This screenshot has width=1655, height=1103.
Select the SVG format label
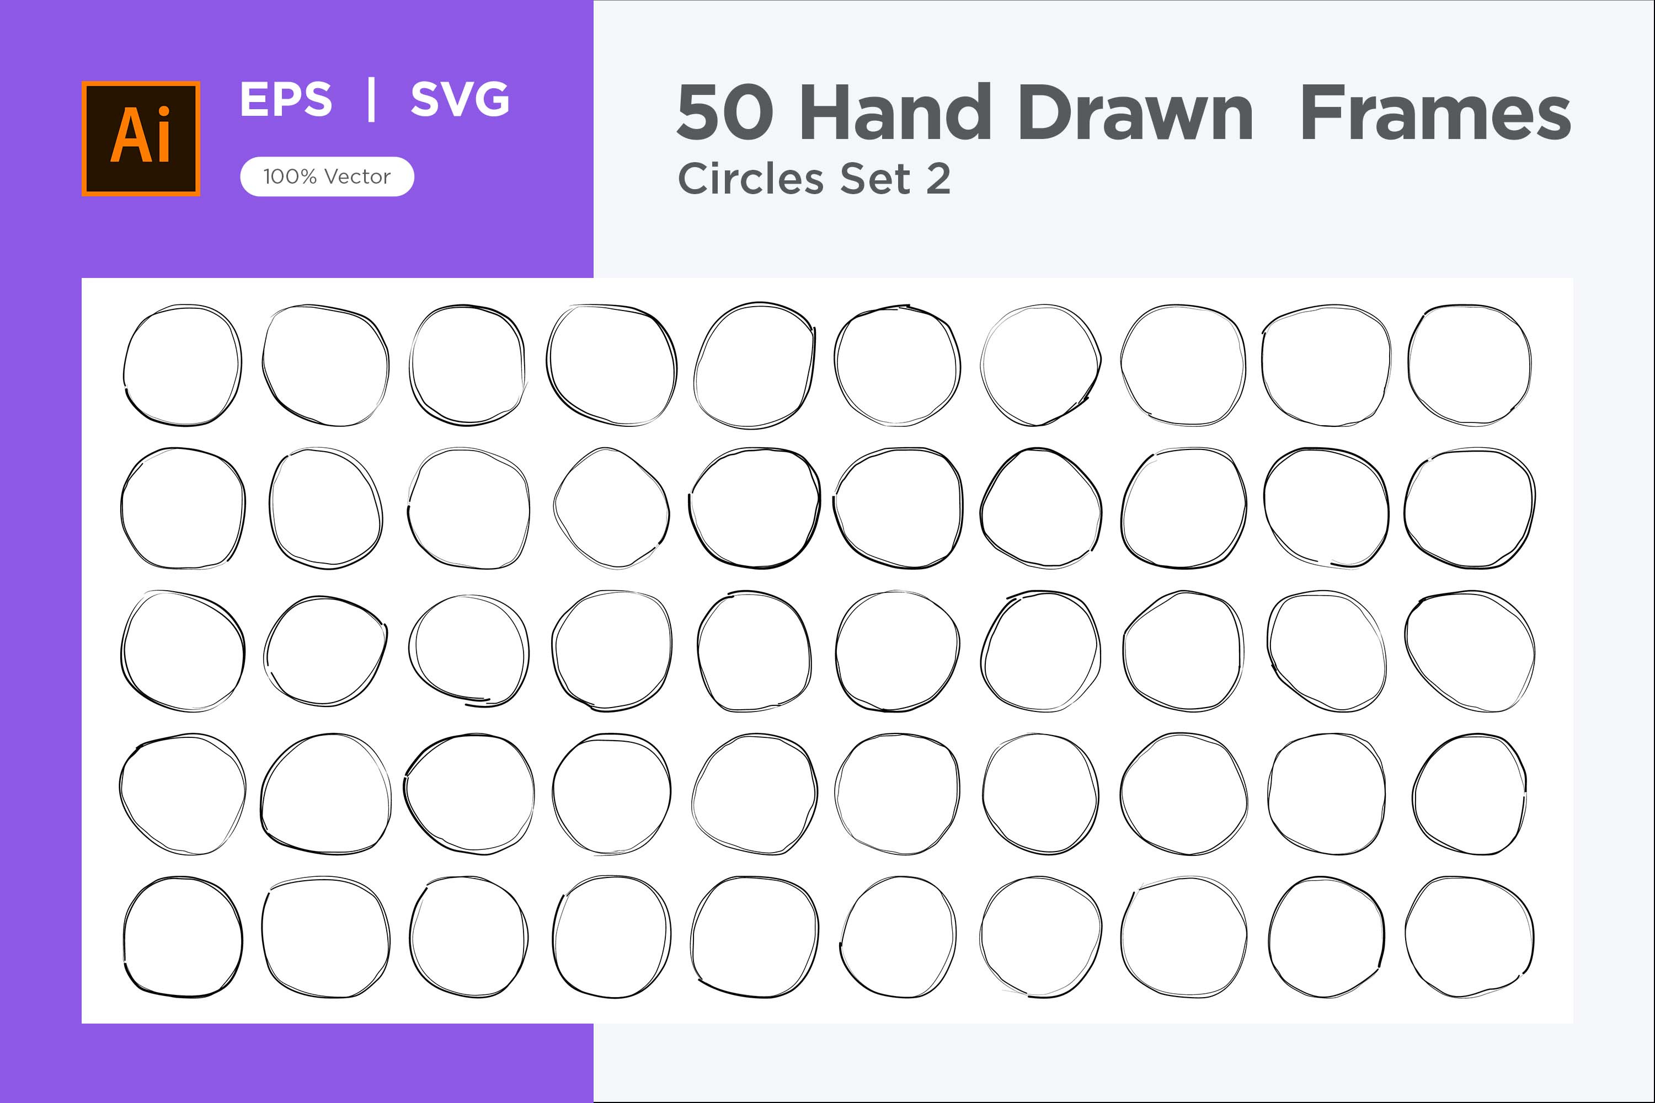coord(460,99)
